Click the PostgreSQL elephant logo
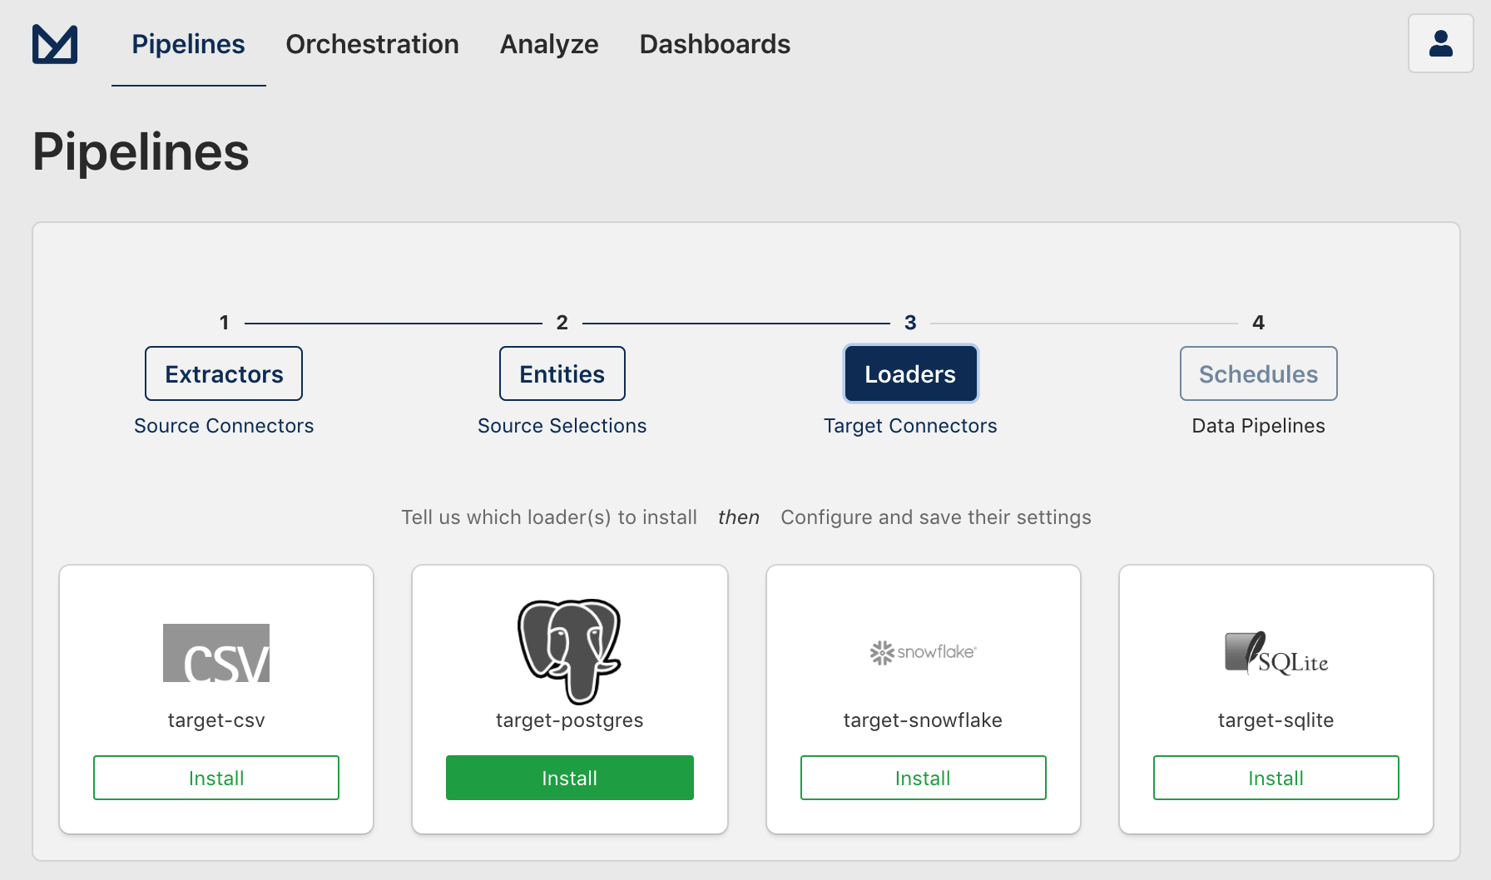Image resolution: width=1491 pixels, height=880 pixels. (570, 651)
